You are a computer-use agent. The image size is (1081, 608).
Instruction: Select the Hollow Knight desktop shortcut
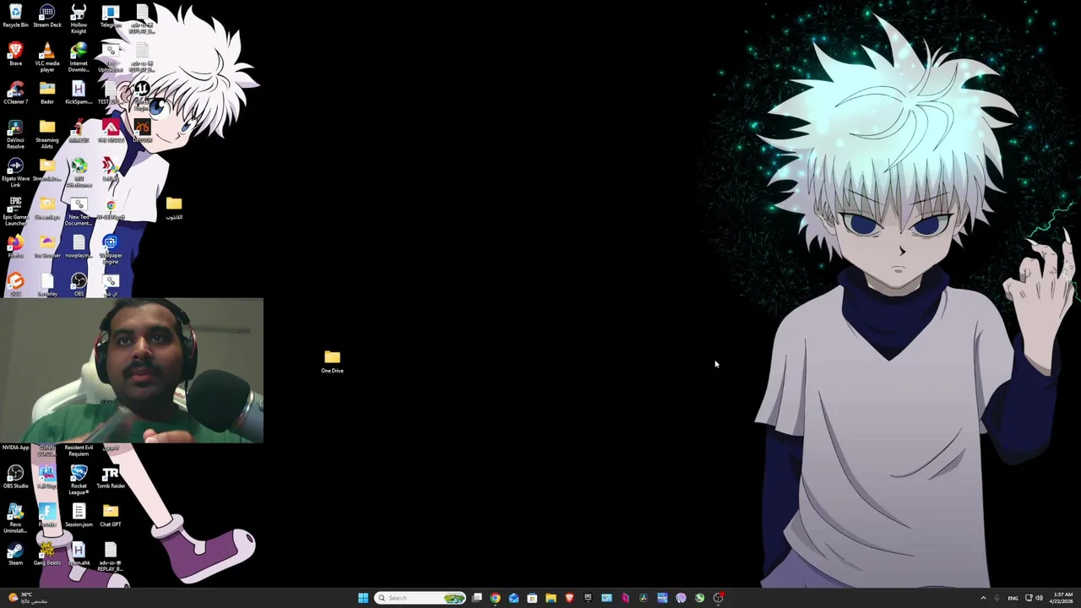click(x=79, y=19)
